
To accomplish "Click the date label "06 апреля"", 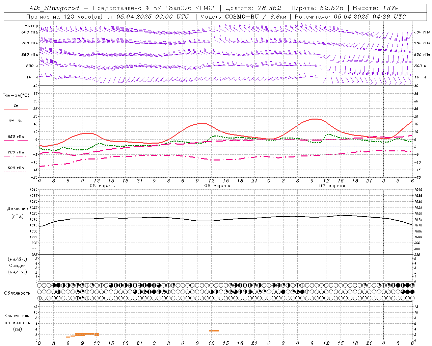I will click(x=217, y=186).
